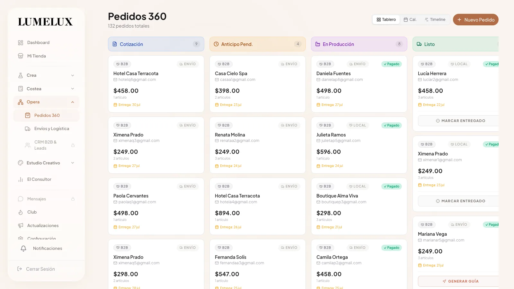The image size is (514, 289).
Task: Mark Lucía Herrera order as entregado
Action: pyautogui.click(x=460, y=121)
